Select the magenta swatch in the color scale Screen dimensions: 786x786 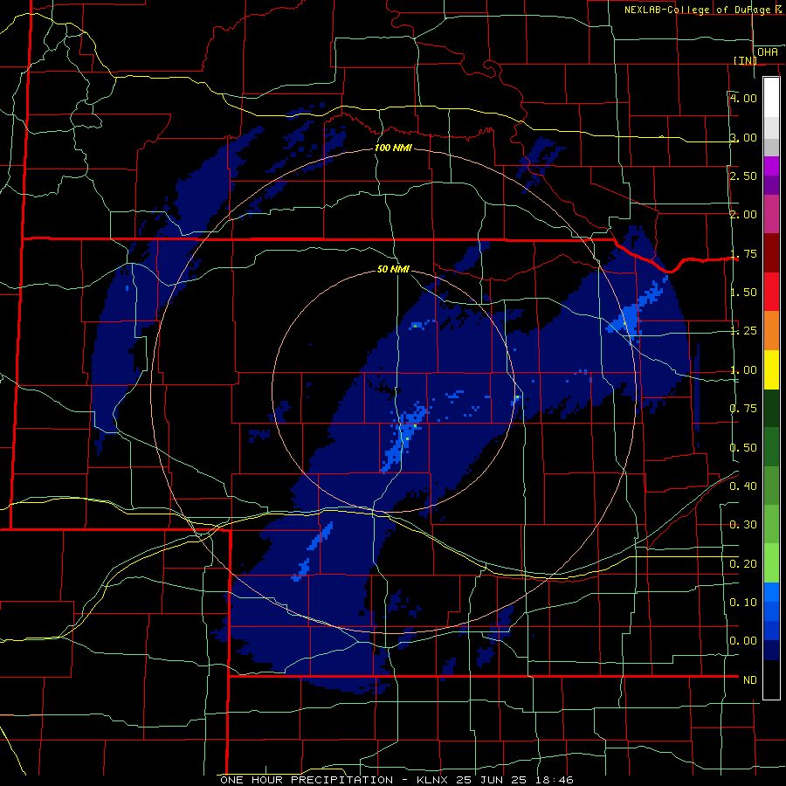771,166
